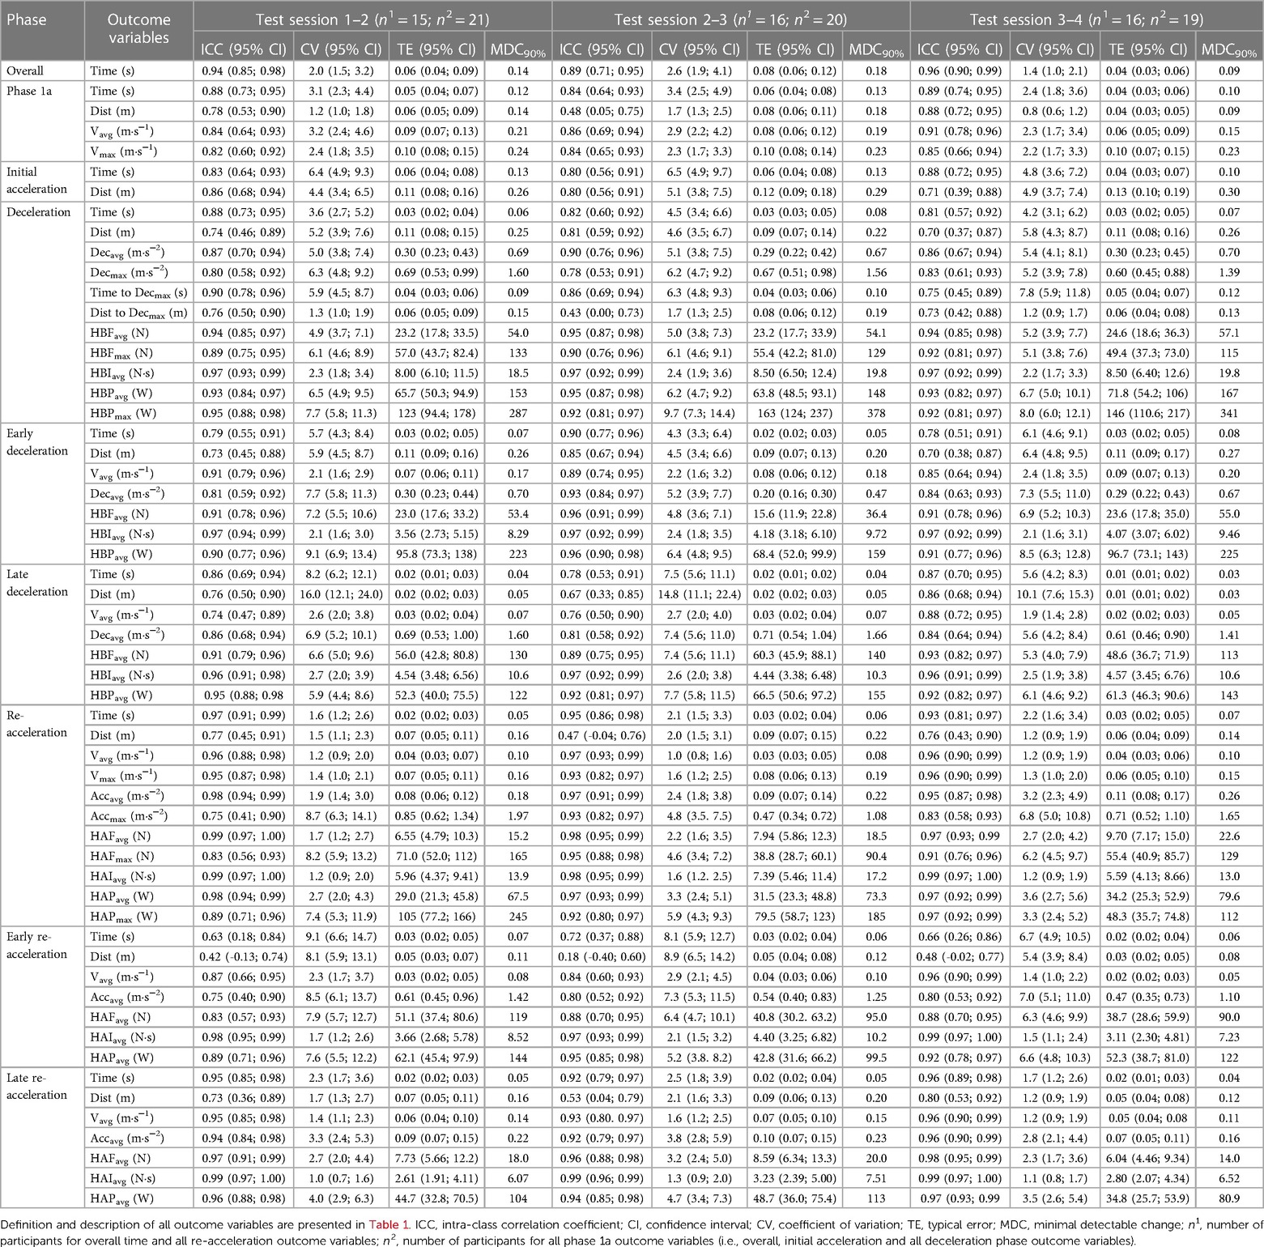Select the 'HBFmax (N)' outcome variable

point(121,353)
